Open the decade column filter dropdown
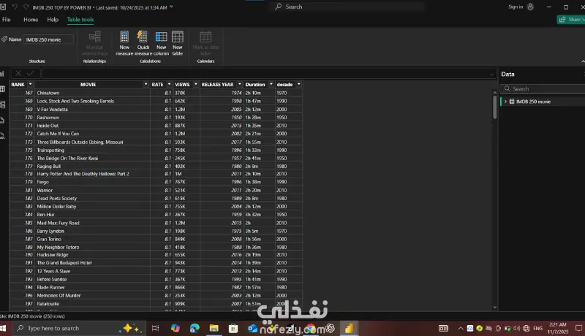 point(299,85)
